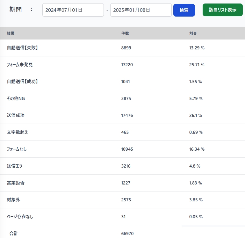Screen dimensions: 245x238
Task: Open the 該当リスト表示 green button
Action: [222, 10]
